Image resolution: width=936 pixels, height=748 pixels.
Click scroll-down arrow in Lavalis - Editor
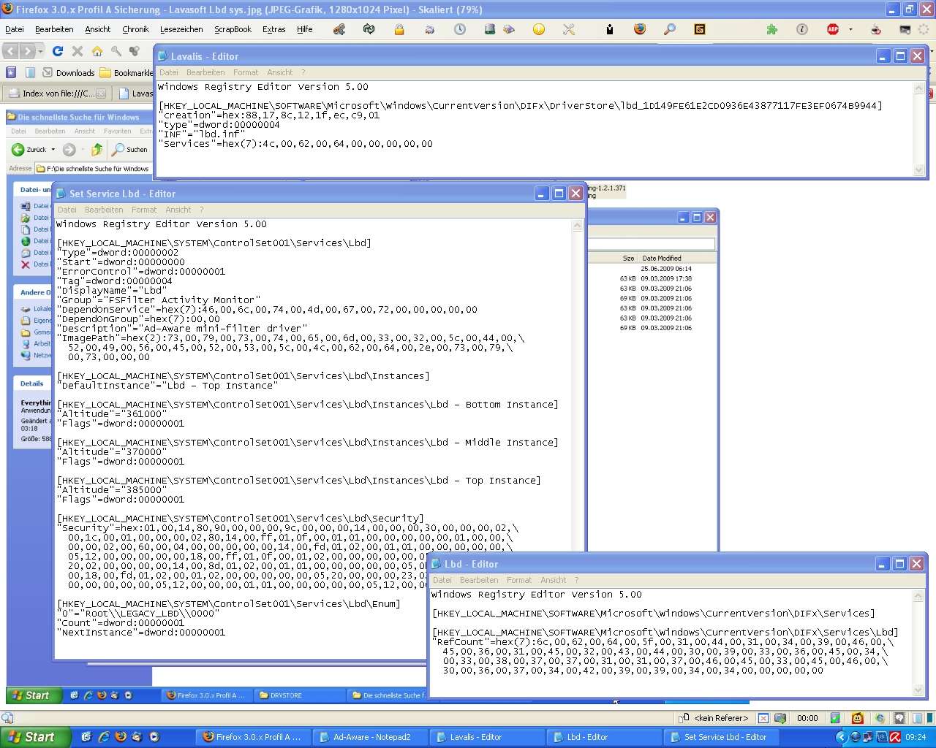(919, 169)
